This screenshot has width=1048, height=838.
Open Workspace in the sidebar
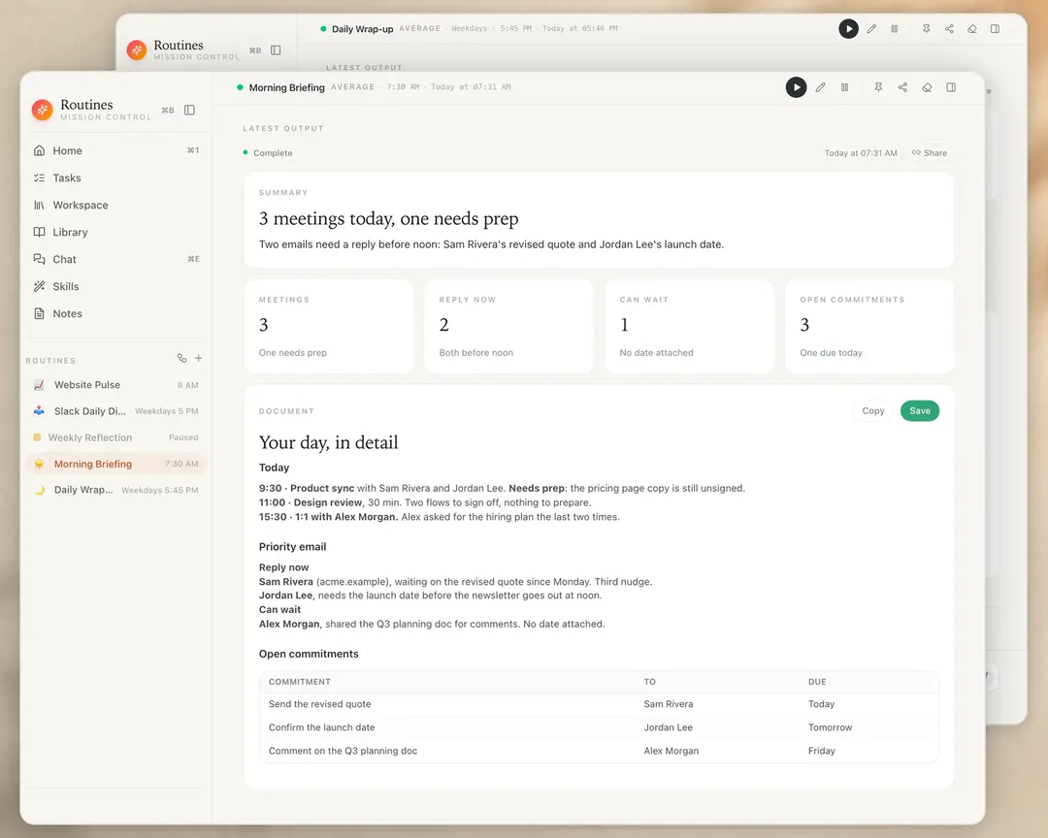pos(116,206)
